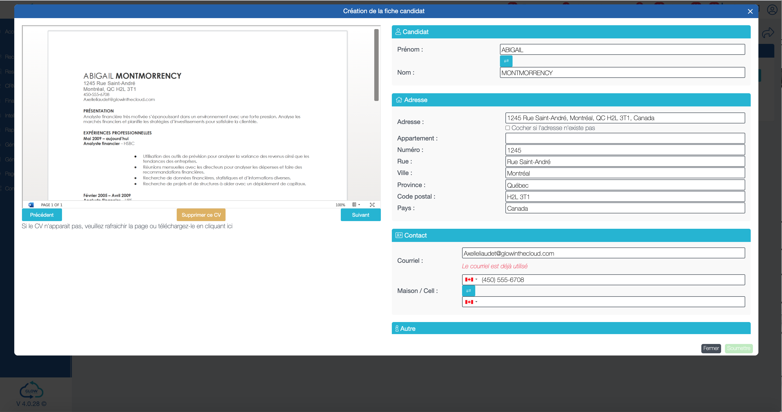Click the Adresse house icon
Screen dimensions: 782x412
click(399, 100)
